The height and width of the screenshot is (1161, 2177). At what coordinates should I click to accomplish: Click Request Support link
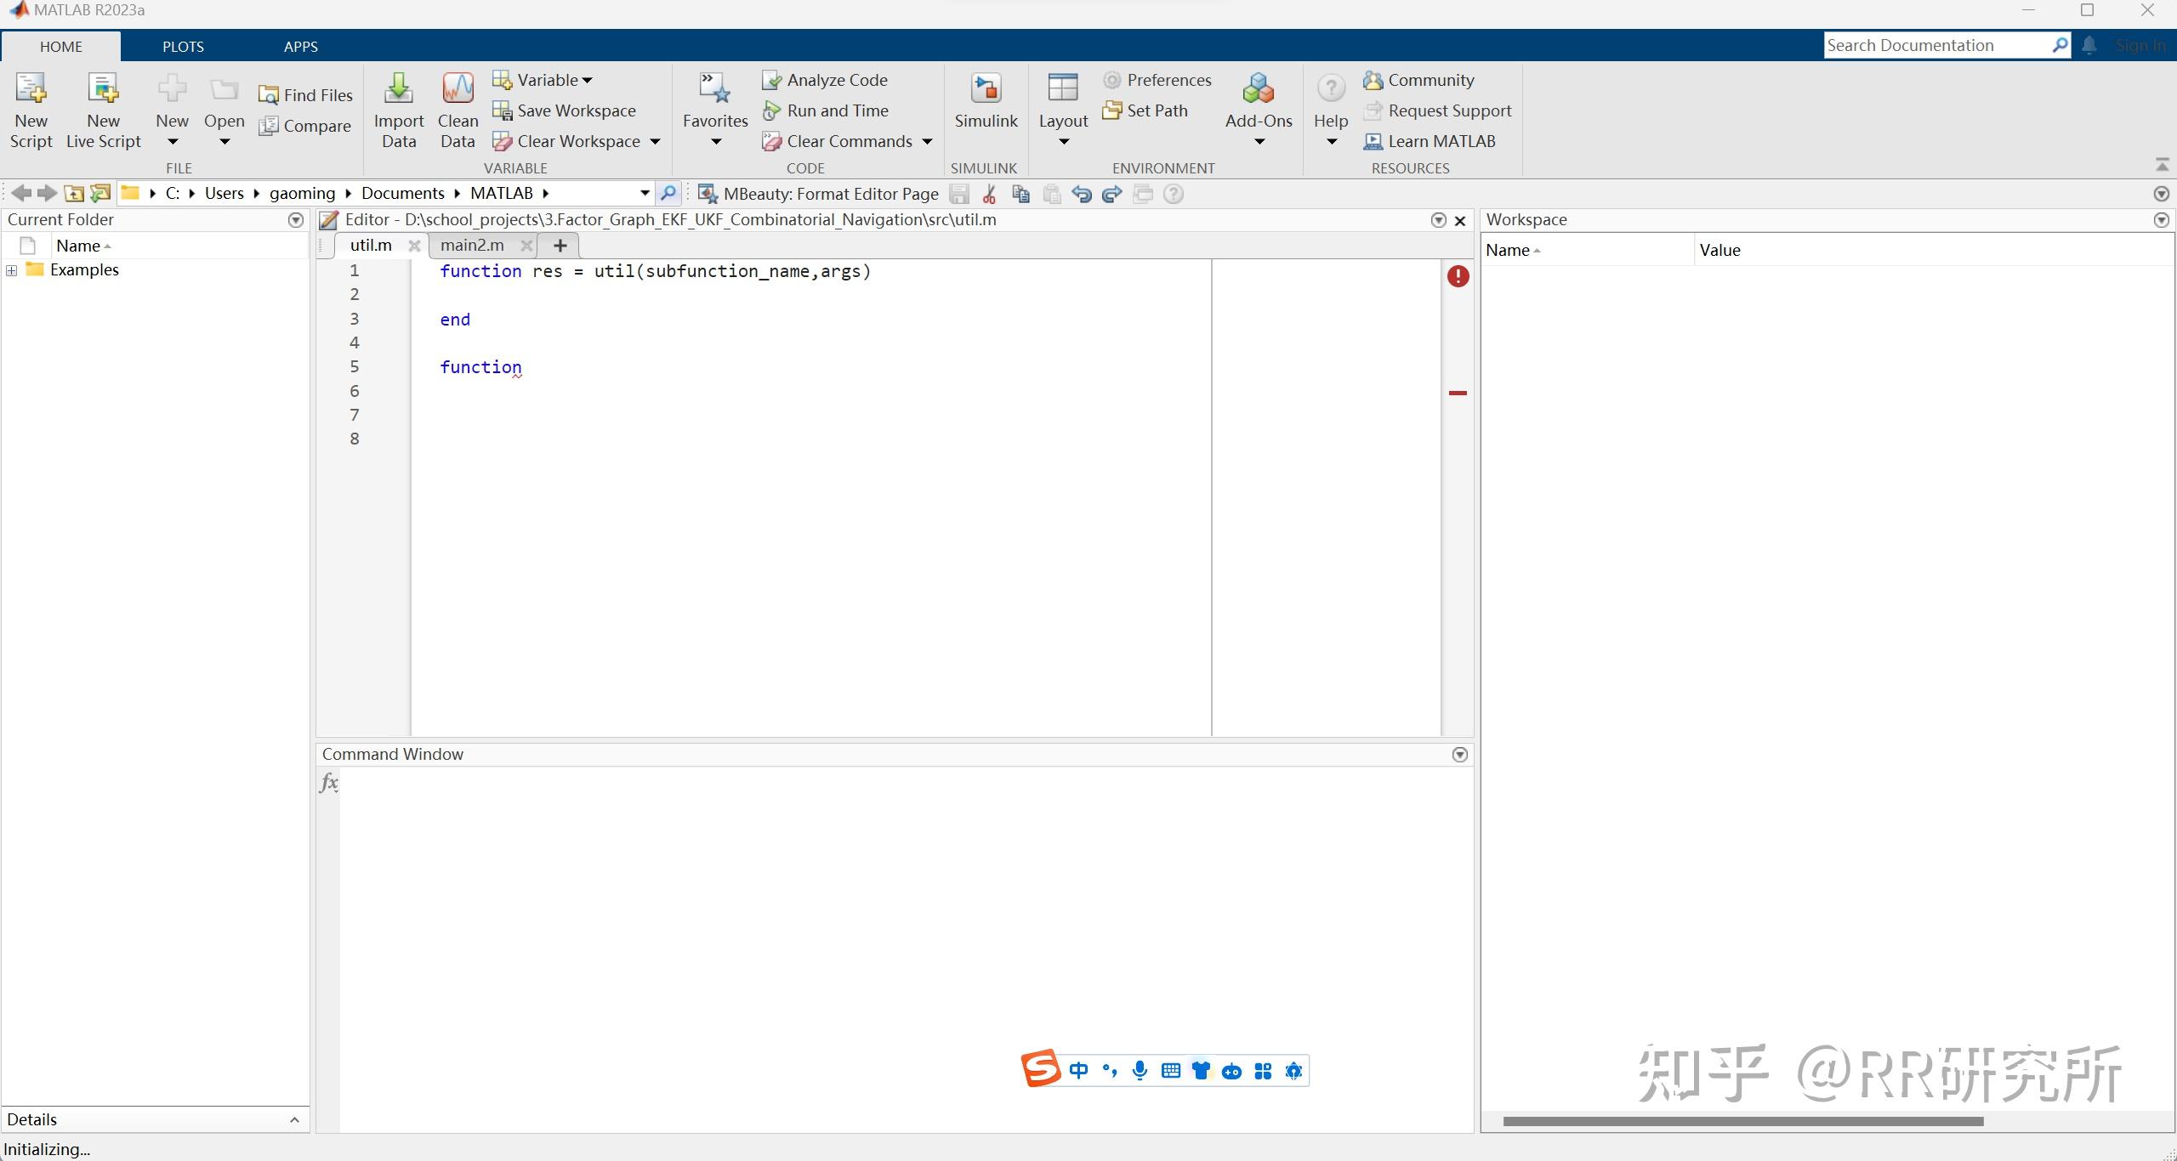pos(1449,110)
